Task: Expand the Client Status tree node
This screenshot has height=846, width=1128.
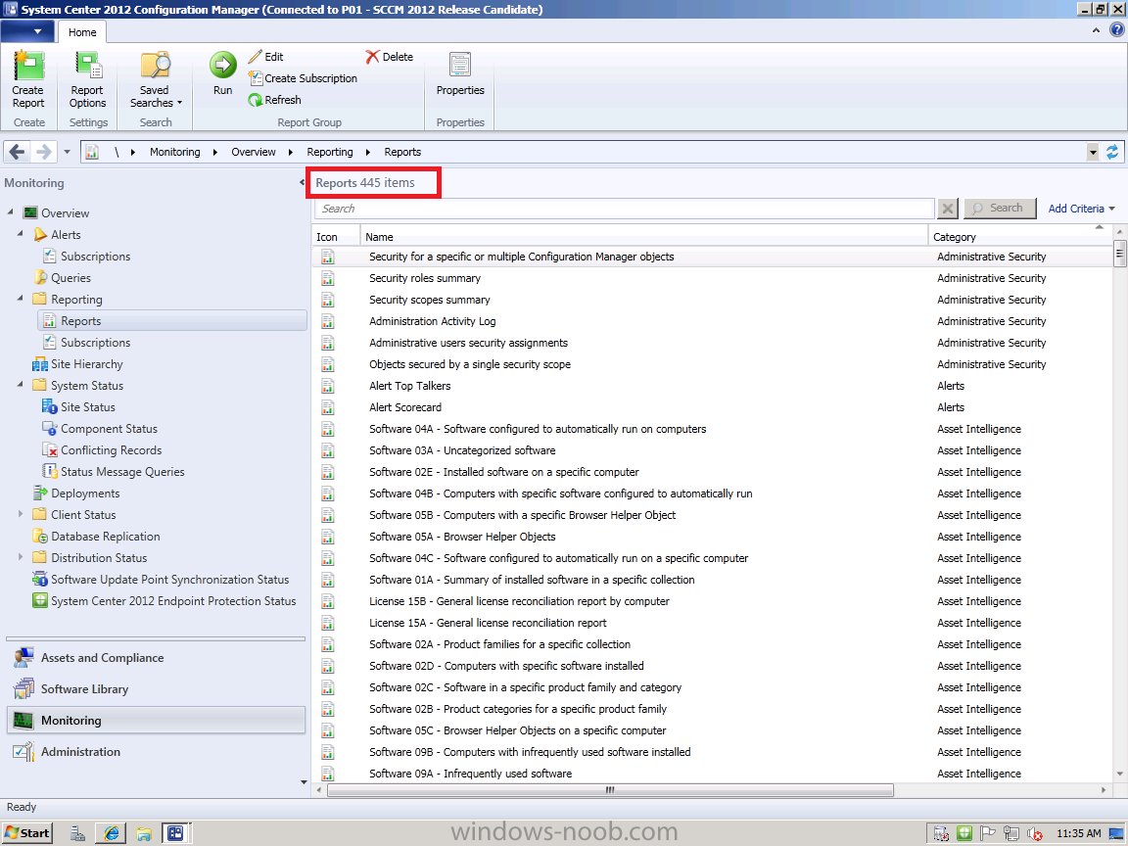Action: pos(21,514)
